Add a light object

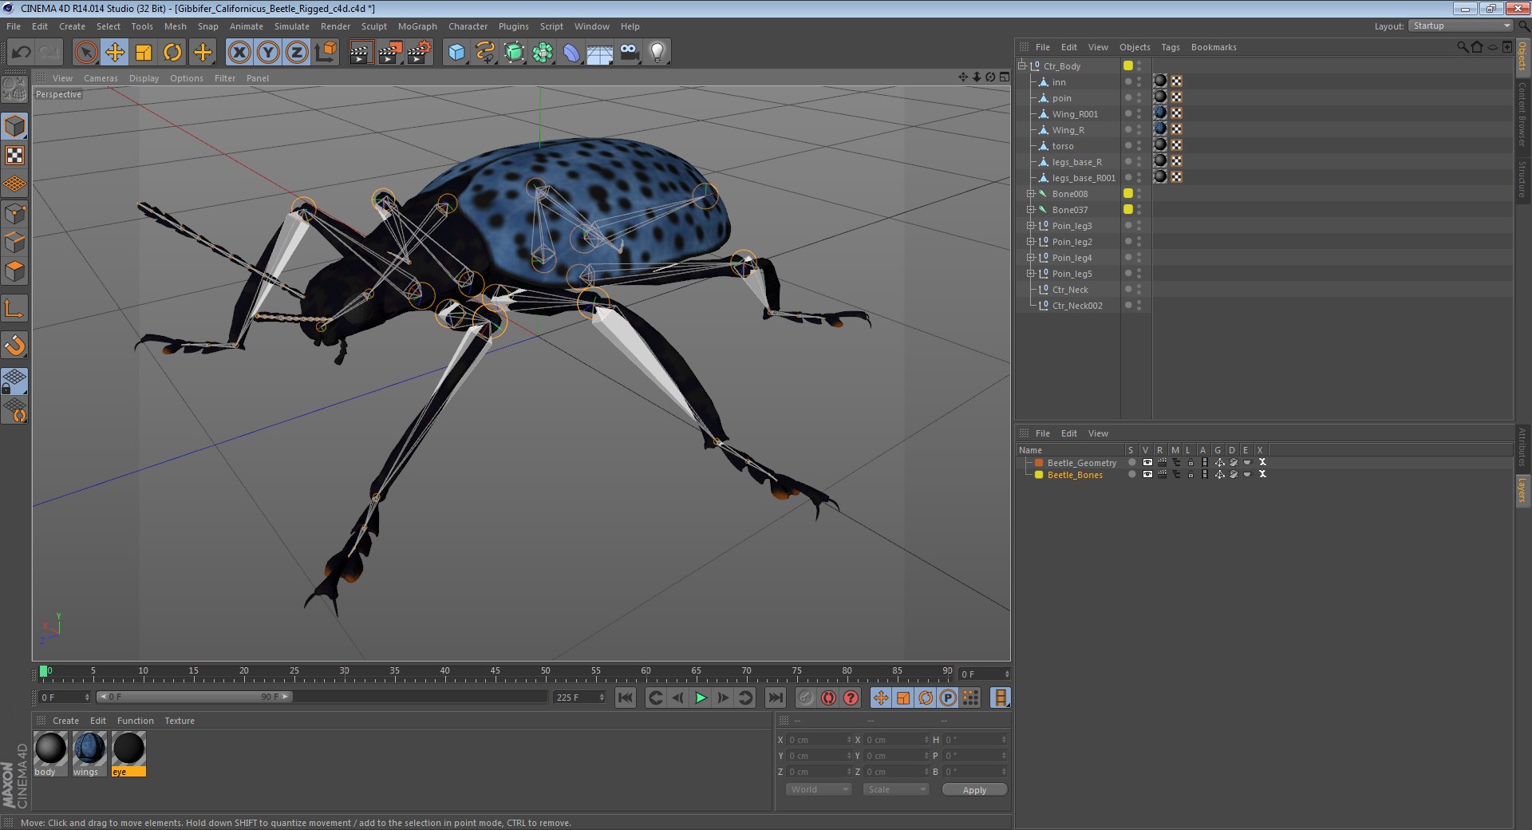(x=657, y=53)
